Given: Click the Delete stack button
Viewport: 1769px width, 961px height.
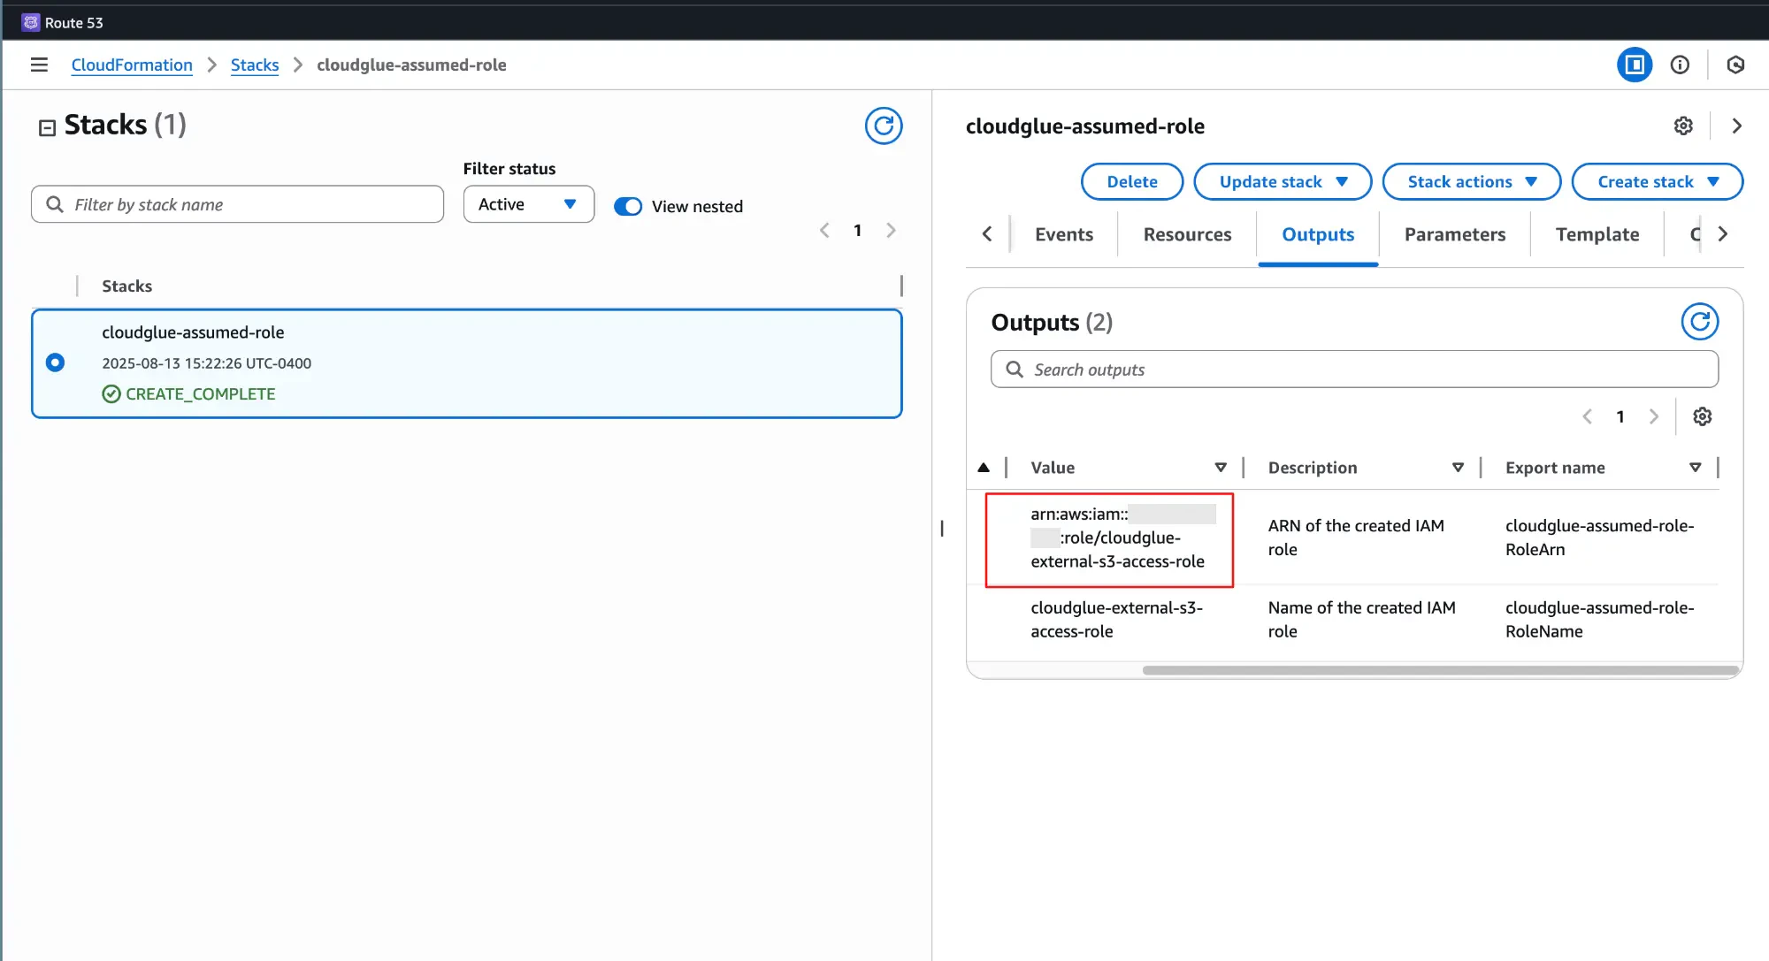Looking at the screenshot, I should pyautogui.click(x=1132, y=181).
